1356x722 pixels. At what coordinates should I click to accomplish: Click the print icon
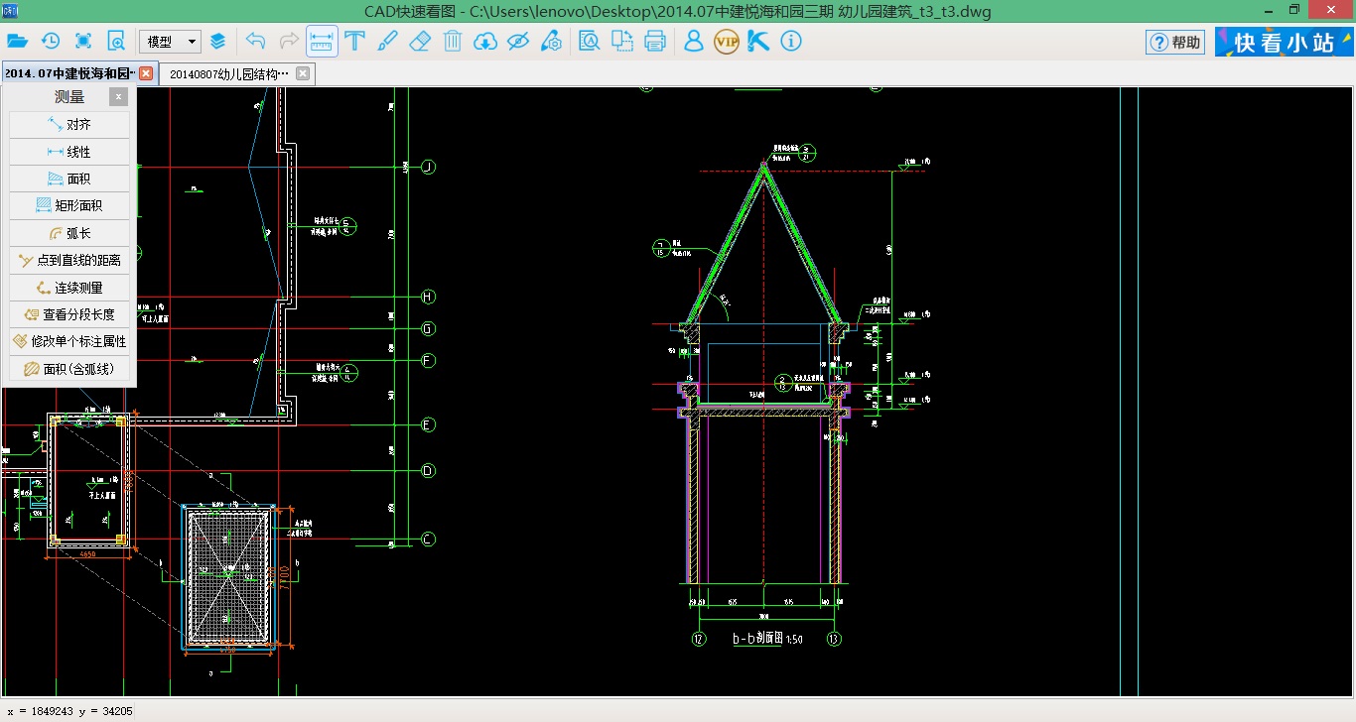(x=655, y=42)
